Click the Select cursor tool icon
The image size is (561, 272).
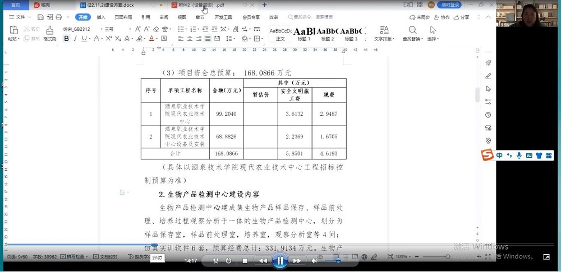(433, 30)
